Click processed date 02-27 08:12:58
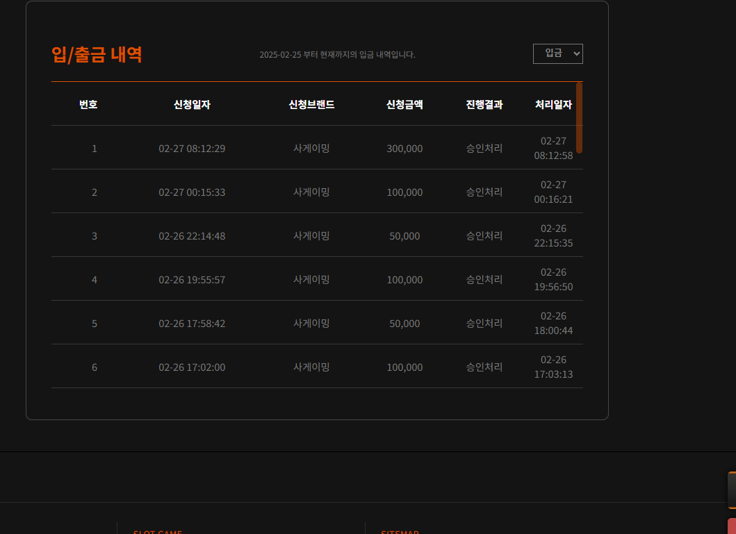Image resolution: width=736 pixels, height=534 pixels. [553, 148]
